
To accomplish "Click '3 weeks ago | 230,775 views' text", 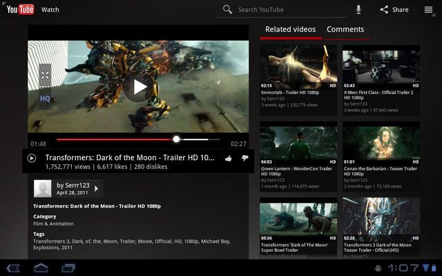I will (289, 105).
